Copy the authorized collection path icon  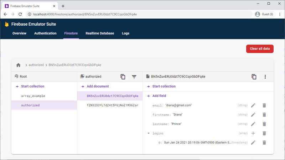[x=123, y=77]
